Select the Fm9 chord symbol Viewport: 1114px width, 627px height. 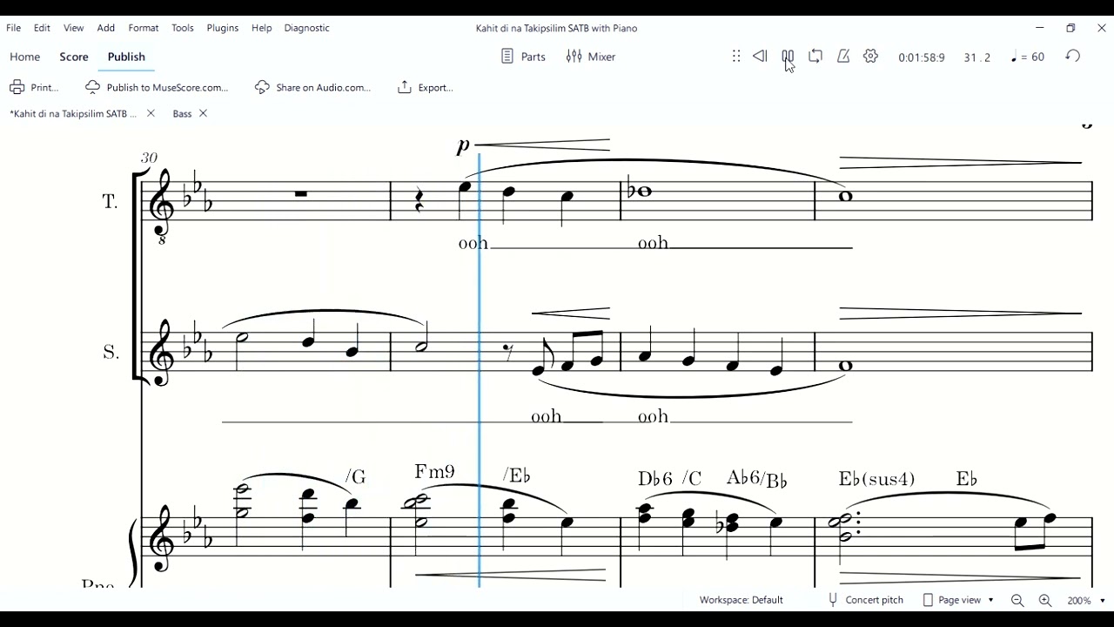click(434, 472)
